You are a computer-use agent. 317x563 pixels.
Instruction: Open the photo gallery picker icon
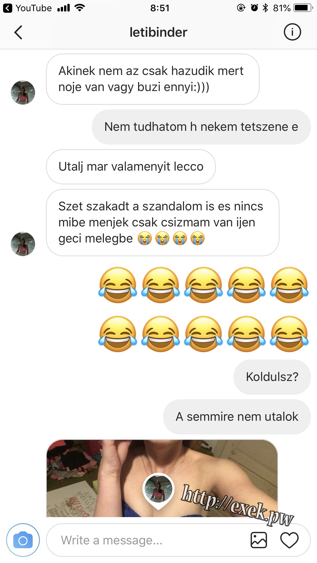point(259,540)
